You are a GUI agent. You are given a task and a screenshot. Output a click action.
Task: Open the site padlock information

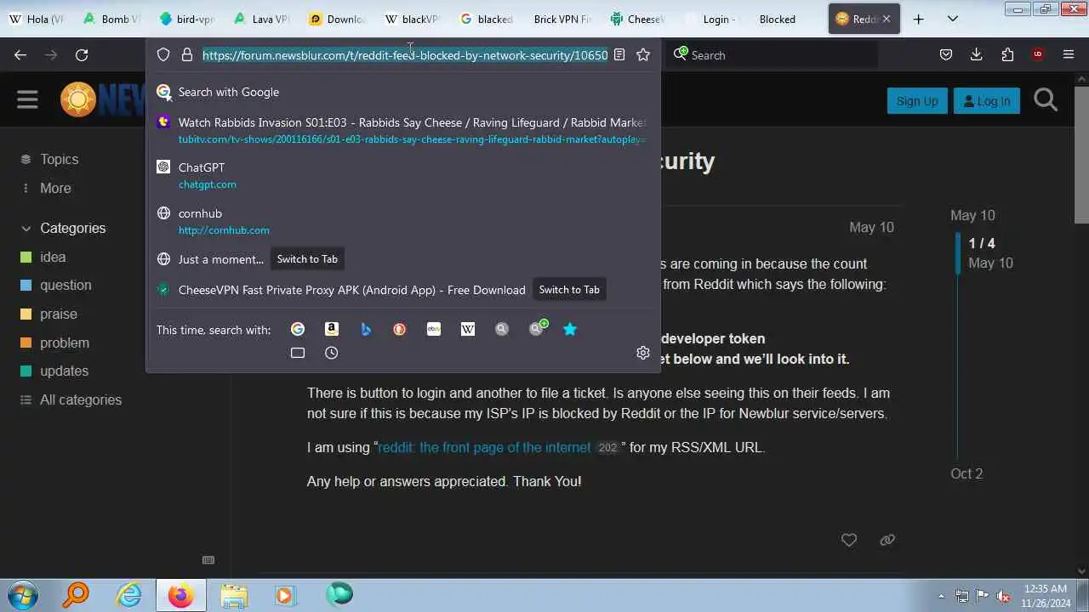coord(187,54)
